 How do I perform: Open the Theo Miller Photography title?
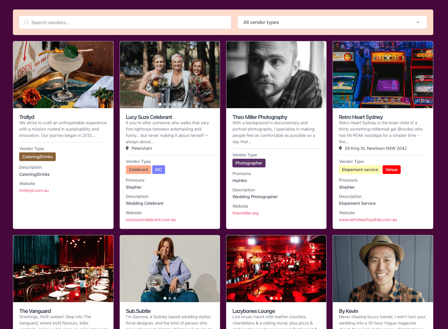(x=260, y=117)
